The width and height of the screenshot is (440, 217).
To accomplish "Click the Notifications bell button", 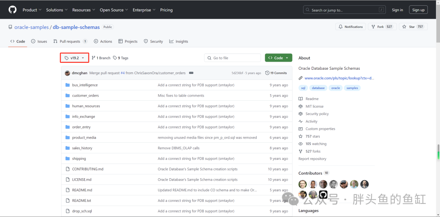I will click(350, 27).
